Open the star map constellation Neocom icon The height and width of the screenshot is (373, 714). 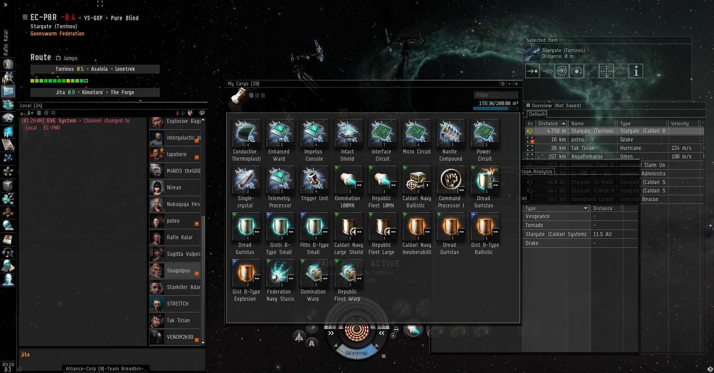[8, 158]
